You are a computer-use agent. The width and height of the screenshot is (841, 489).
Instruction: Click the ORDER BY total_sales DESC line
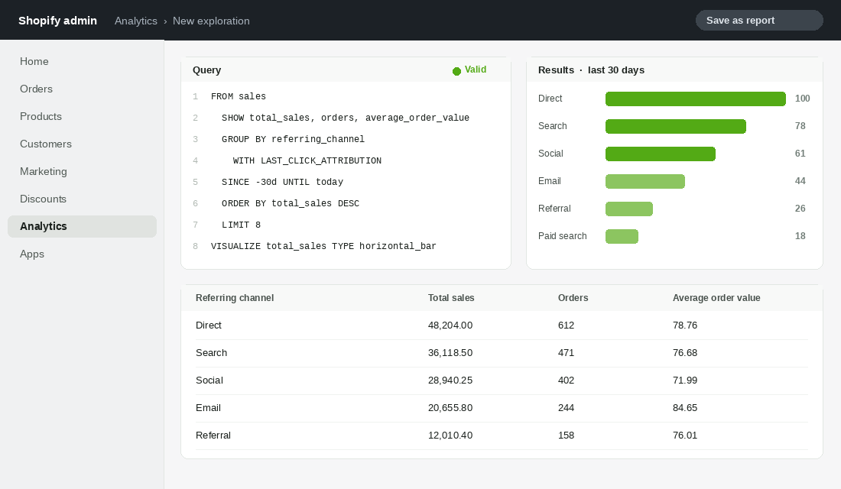coord(291,204)
